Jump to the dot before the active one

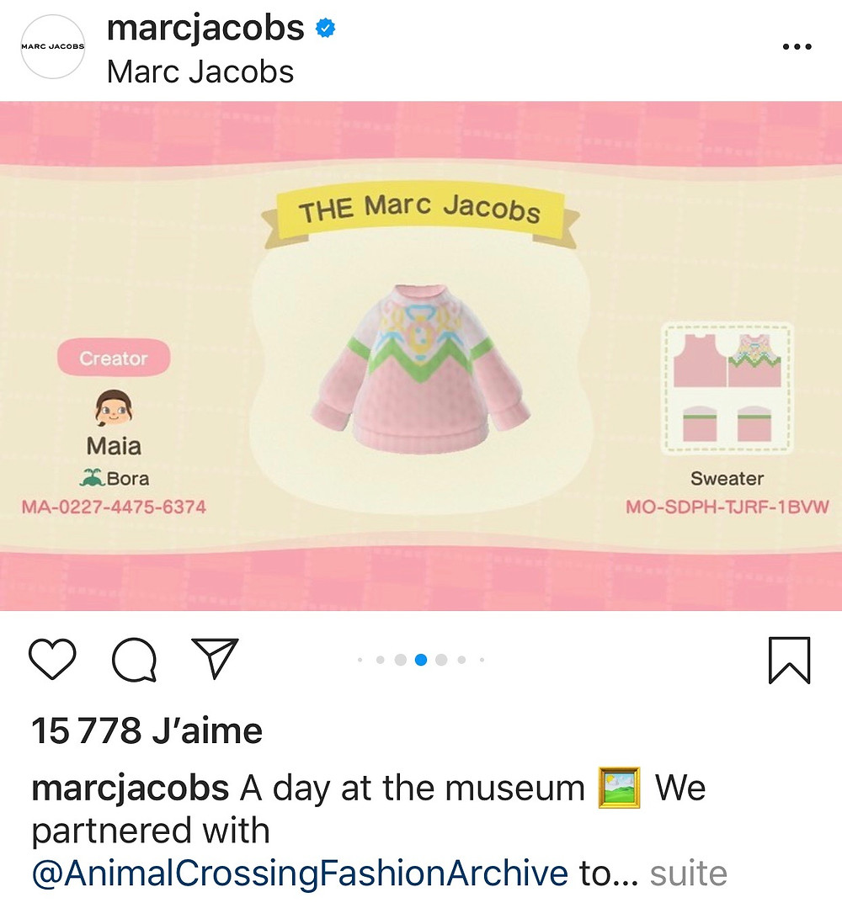[401, 660]
